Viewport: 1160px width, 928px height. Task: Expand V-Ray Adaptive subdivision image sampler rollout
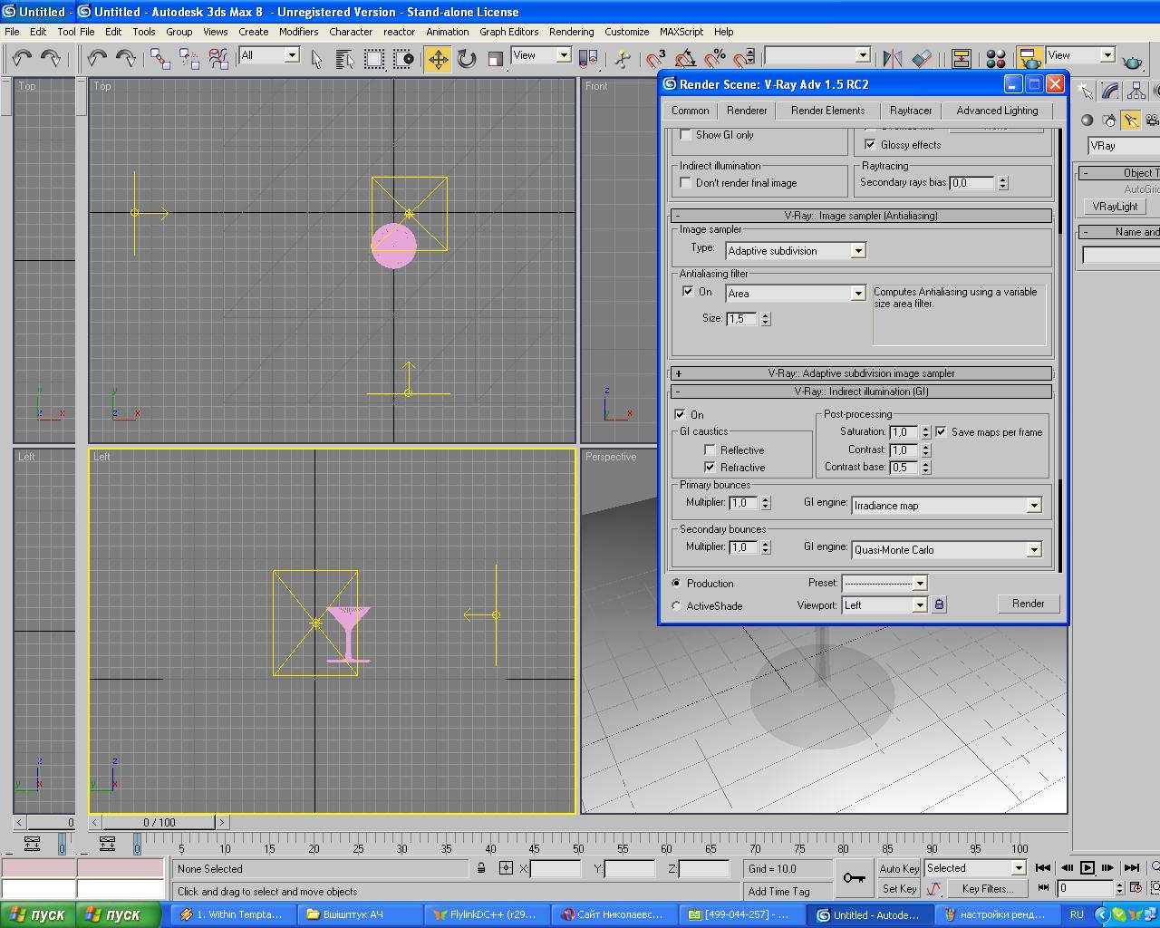pos(861,373)
